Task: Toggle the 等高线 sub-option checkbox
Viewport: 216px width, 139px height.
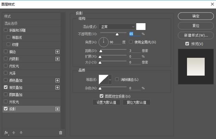Action: click(x=8, y=37)
